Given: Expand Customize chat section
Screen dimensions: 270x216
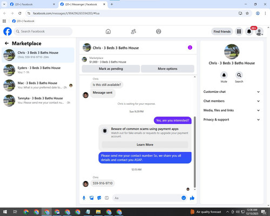Looking at the screenshot, I should pyautogui.click(x=232, y=92).
